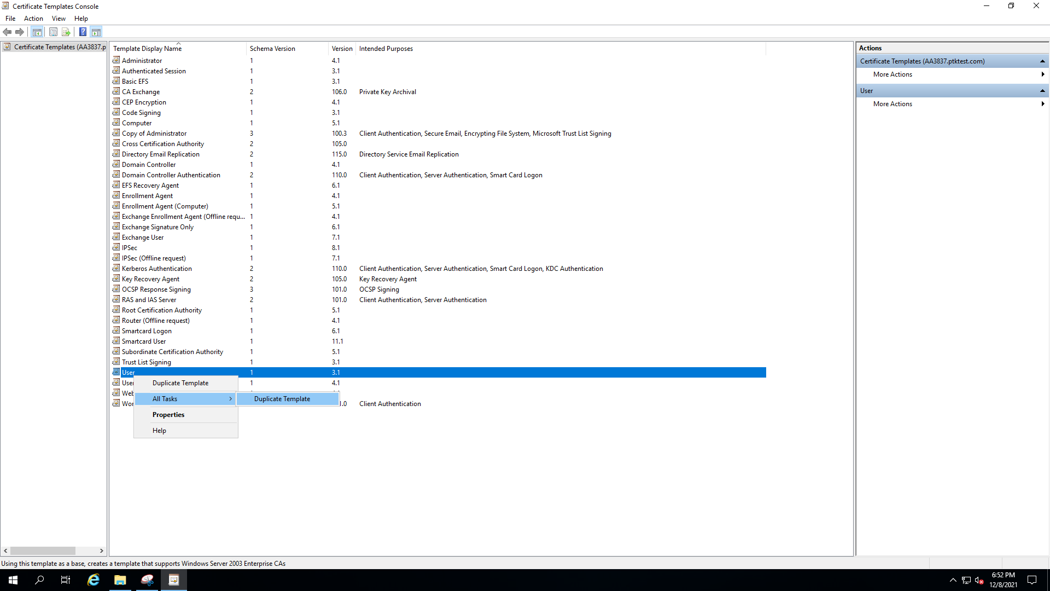Toggle the Show/Hide Action Pane toolbar icon
Screen dimensions: 1050x591
click(96, 32)
